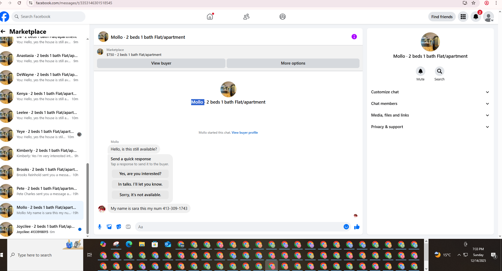Click the conversation list scrollbar
Screen dimensions: 502x271
click(x=87, y=199)
